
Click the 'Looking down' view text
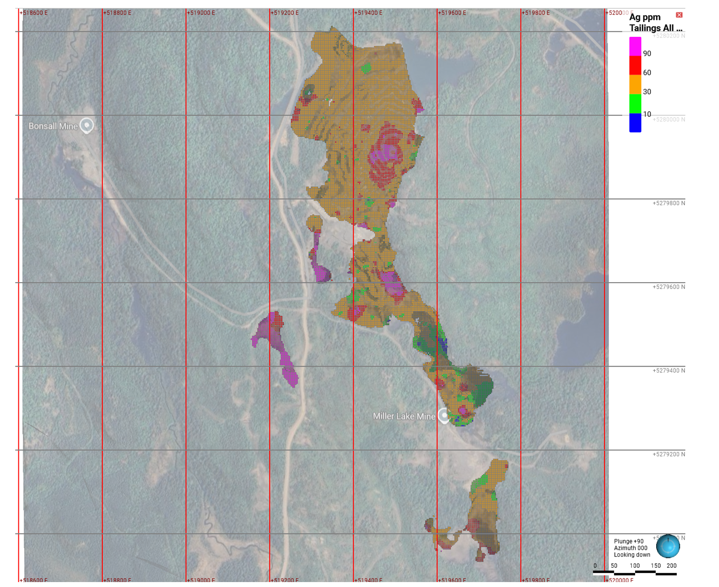632,555
